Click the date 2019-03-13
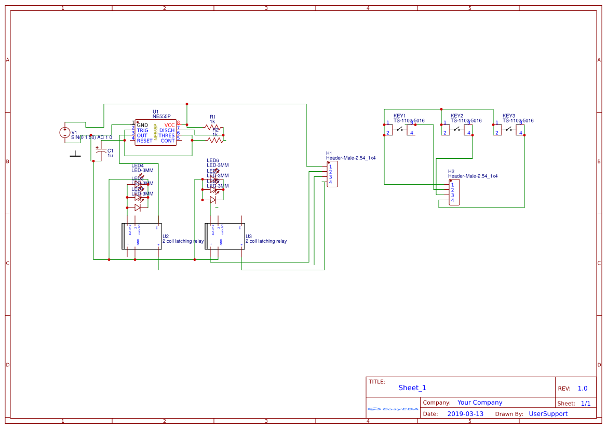Image resolution: width=607 pixels, height=429 pixels. coord(465,413)
